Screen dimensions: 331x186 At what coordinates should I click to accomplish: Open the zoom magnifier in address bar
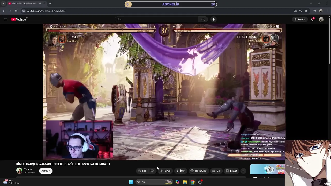tap(300, 11)
